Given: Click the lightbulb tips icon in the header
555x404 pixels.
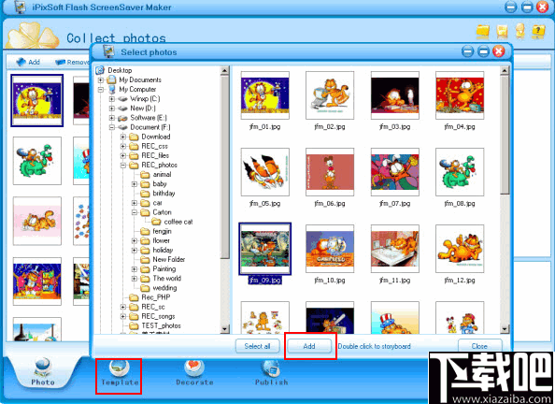Looking at the screenshot, I should click(519, 31).
